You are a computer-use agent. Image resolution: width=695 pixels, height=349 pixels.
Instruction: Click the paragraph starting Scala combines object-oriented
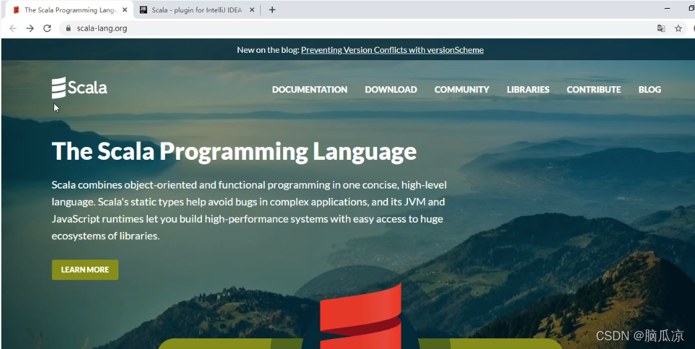point(249,211)
